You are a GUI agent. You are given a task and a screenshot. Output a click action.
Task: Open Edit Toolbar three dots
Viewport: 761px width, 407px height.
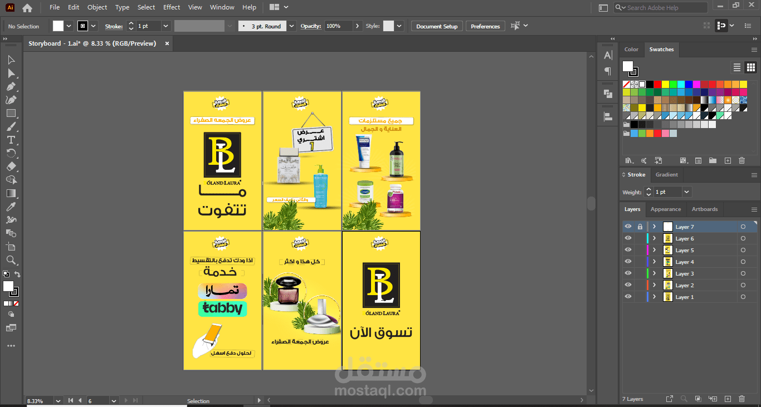(x=11, y=346)
